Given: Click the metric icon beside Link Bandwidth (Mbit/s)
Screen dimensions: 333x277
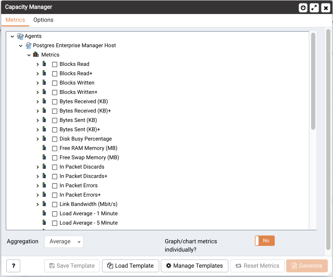Looking at the screenshot, I should pos(44,204).
